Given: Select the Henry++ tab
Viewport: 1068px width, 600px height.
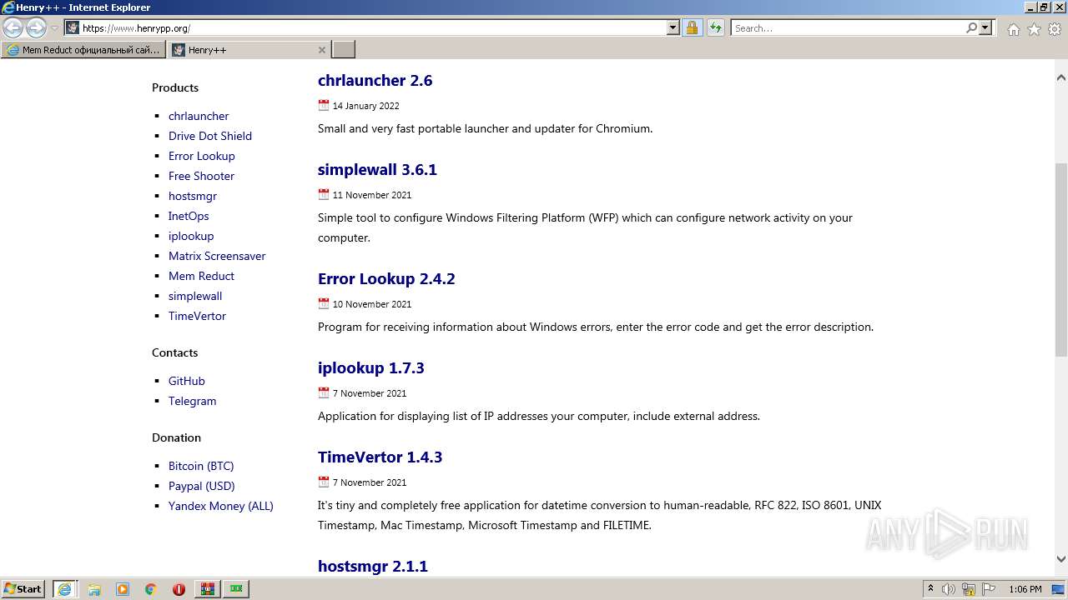Looking at the screenshot, I should click(242, 50).
